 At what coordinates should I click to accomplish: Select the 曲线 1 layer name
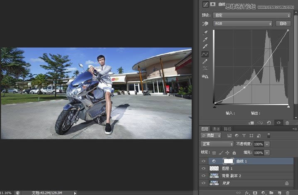point(242,161)
